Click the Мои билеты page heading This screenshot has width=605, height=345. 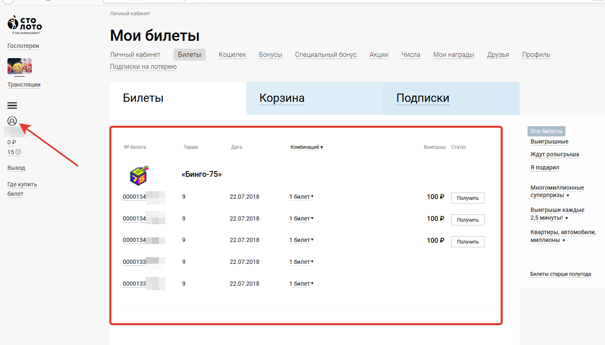[155, 36]
